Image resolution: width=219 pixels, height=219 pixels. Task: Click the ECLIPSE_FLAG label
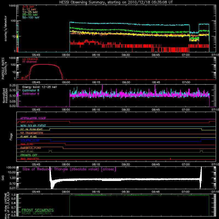pos(30,140)
